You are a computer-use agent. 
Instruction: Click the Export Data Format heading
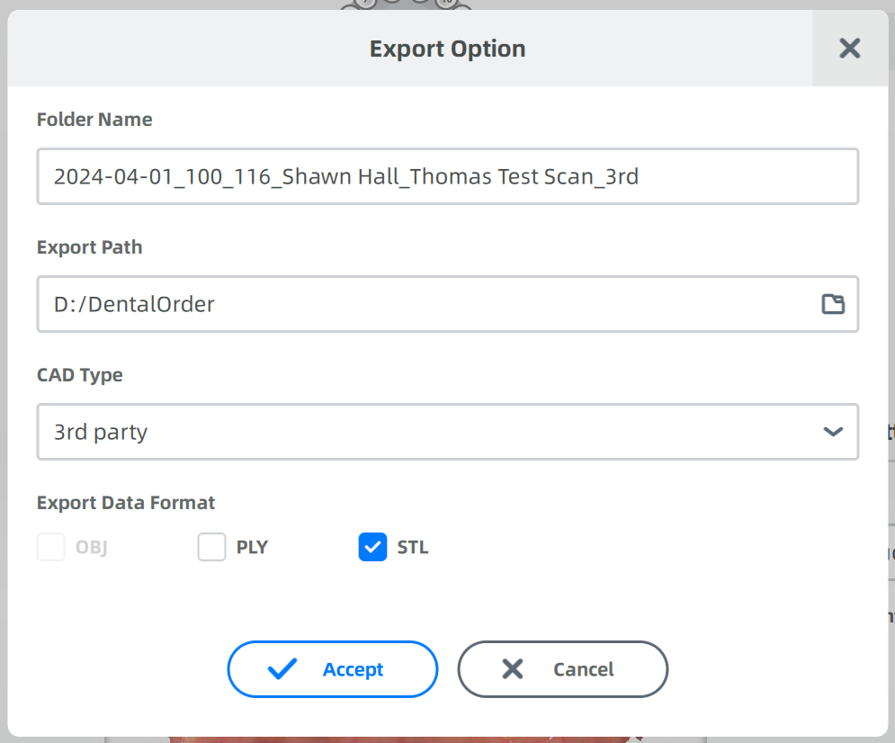coord(126,503)
